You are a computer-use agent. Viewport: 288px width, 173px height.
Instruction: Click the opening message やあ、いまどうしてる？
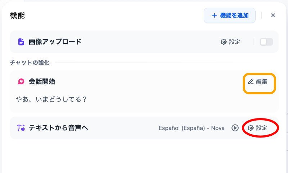pyautogui.click(x=51, y=99)
